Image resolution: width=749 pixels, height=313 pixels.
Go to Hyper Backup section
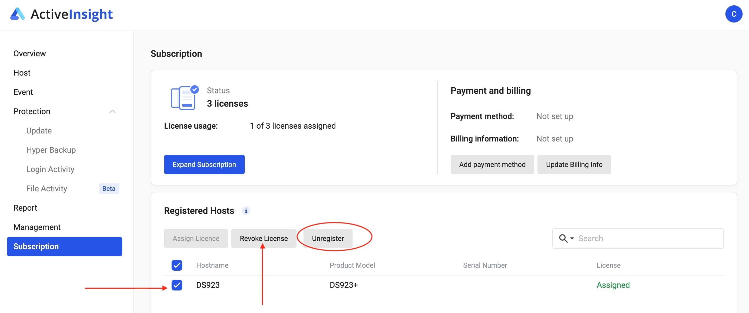point(51,150)
